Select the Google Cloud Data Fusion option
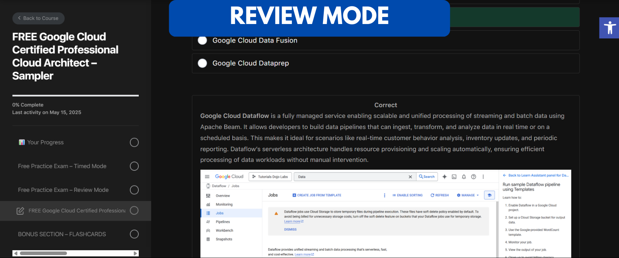The height and width of the screenshot is (258, 619). click(x=386, y=40)
